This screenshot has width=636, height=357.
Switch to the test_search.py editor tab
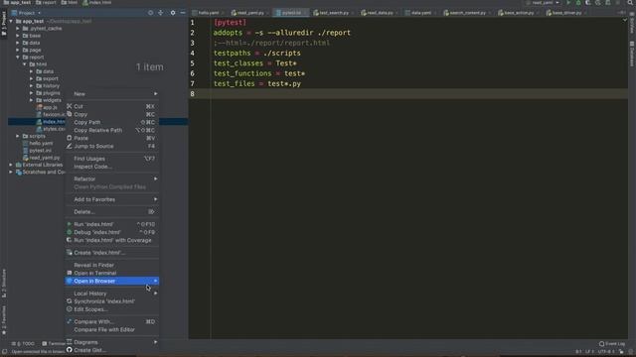(x=333, y=13)
